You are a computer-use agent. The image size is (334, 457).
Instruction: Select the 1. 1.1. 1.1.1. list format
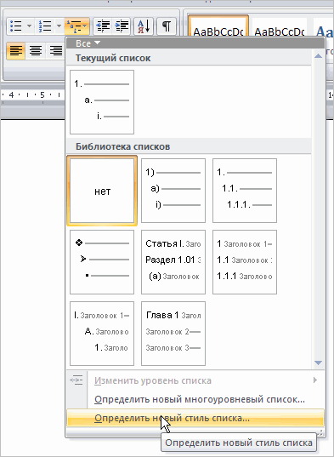click(245, 191)
